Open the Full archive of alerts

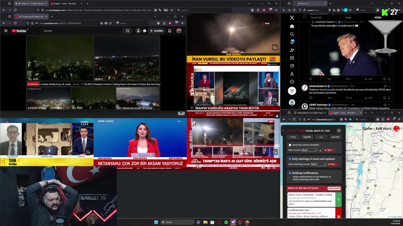(334, 188)
